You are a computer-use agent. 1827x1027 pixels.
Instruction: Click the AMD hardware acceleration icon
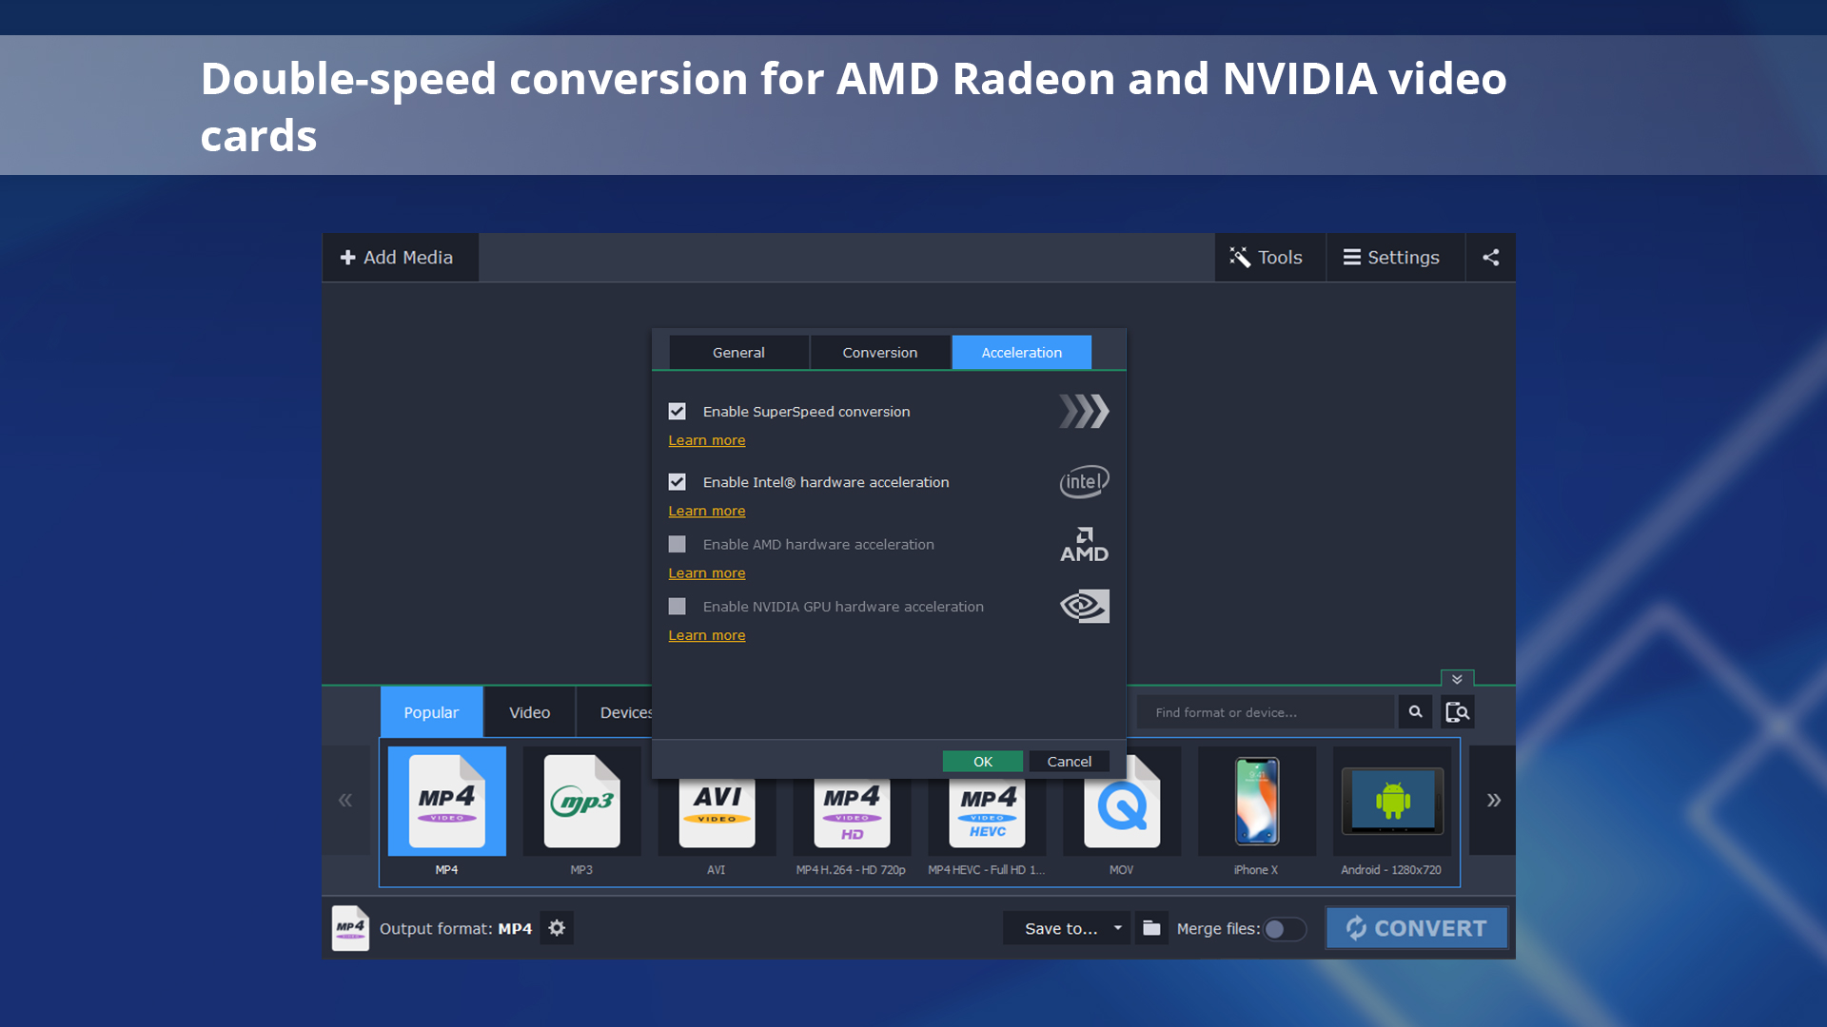coord(1083,544)
